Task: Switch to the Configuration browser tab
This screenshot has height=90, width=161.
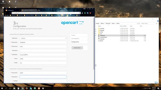Action: (x=13, y=10)
